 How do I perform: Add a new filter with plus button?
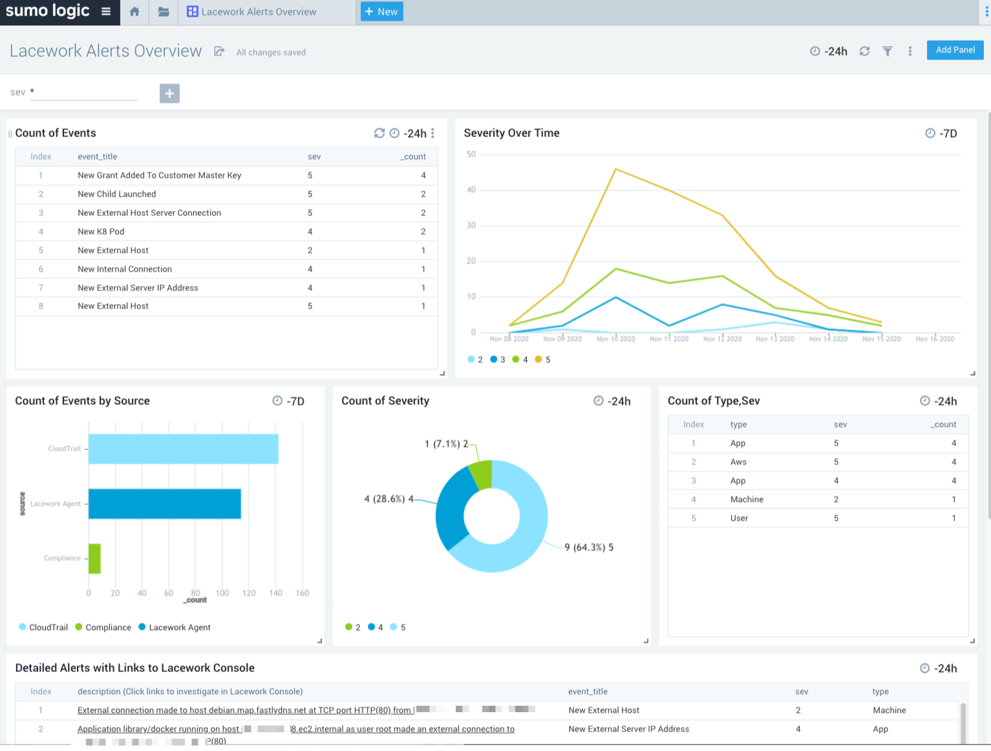point(169,93)
